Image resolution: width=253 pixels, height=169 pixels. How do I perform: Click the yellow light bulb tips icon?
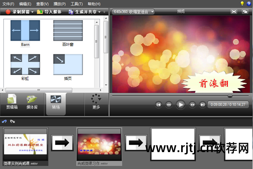(x=242, y=4)
